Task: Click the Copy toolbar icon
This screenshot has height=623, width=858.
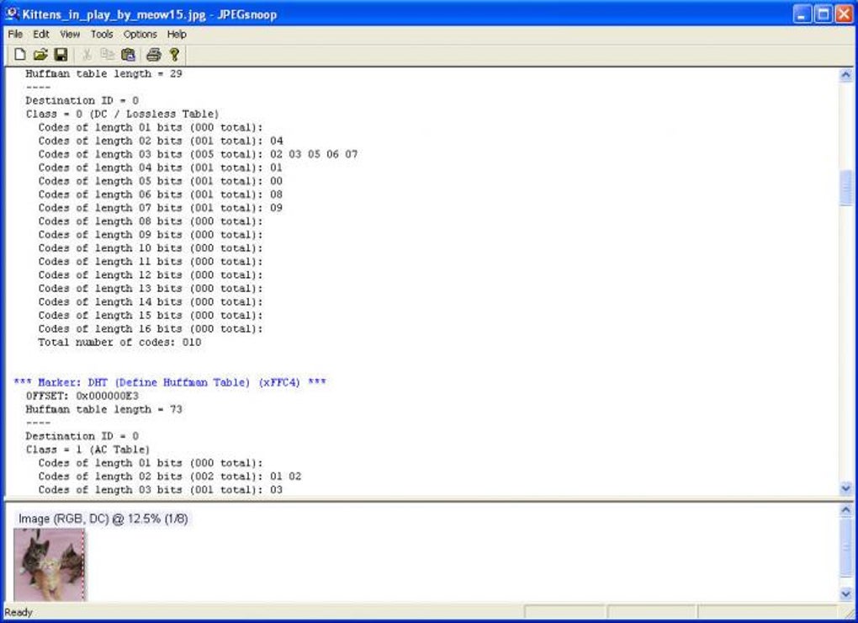Action: coord(108,54)
